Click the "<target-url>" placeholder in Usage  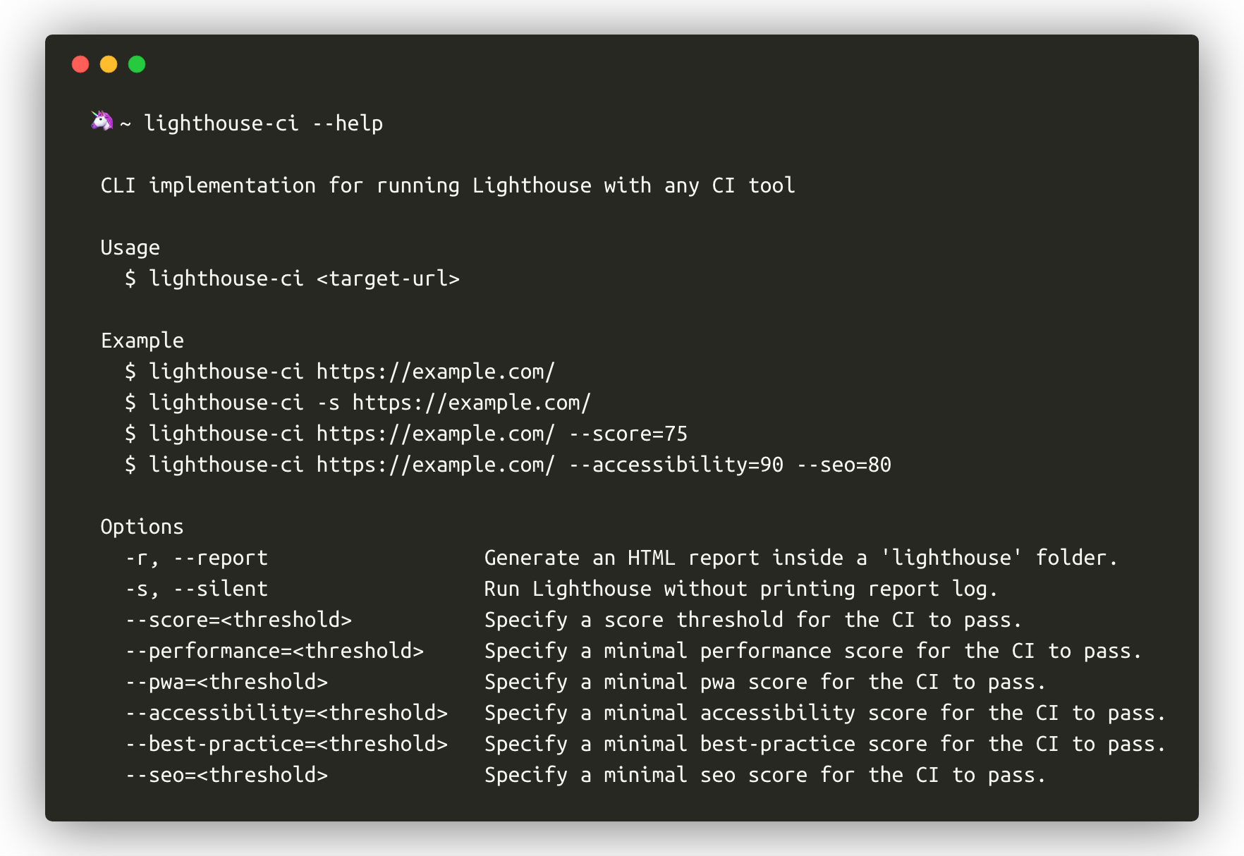pos(388,279)
